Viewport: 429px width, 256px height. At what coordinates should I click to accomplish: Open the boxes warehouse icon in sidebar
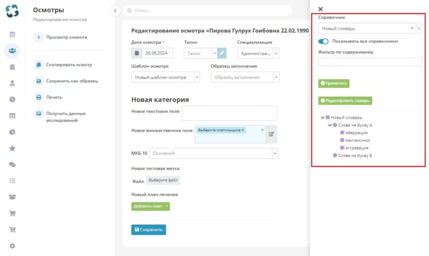[x=12, y=197]
